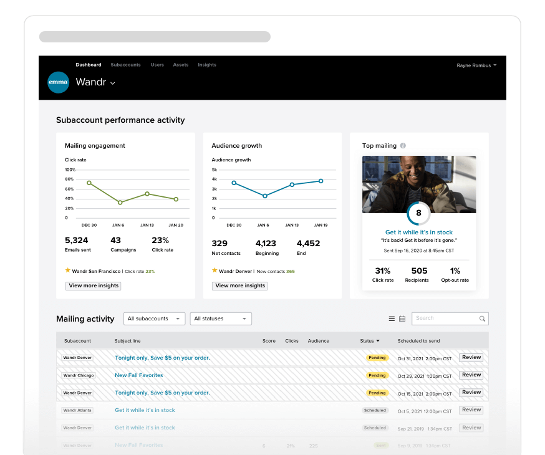545x455 pixels.
Task: Review the Oct 5, 2021 mailing
Action: point(471,410)
